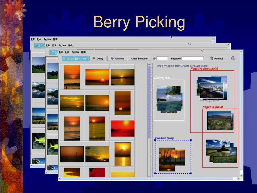Viewport: 257px width, 193px height.
Task: Click scroll-up arrow of thumbnail grid
Action: click(x=149, y=65)
